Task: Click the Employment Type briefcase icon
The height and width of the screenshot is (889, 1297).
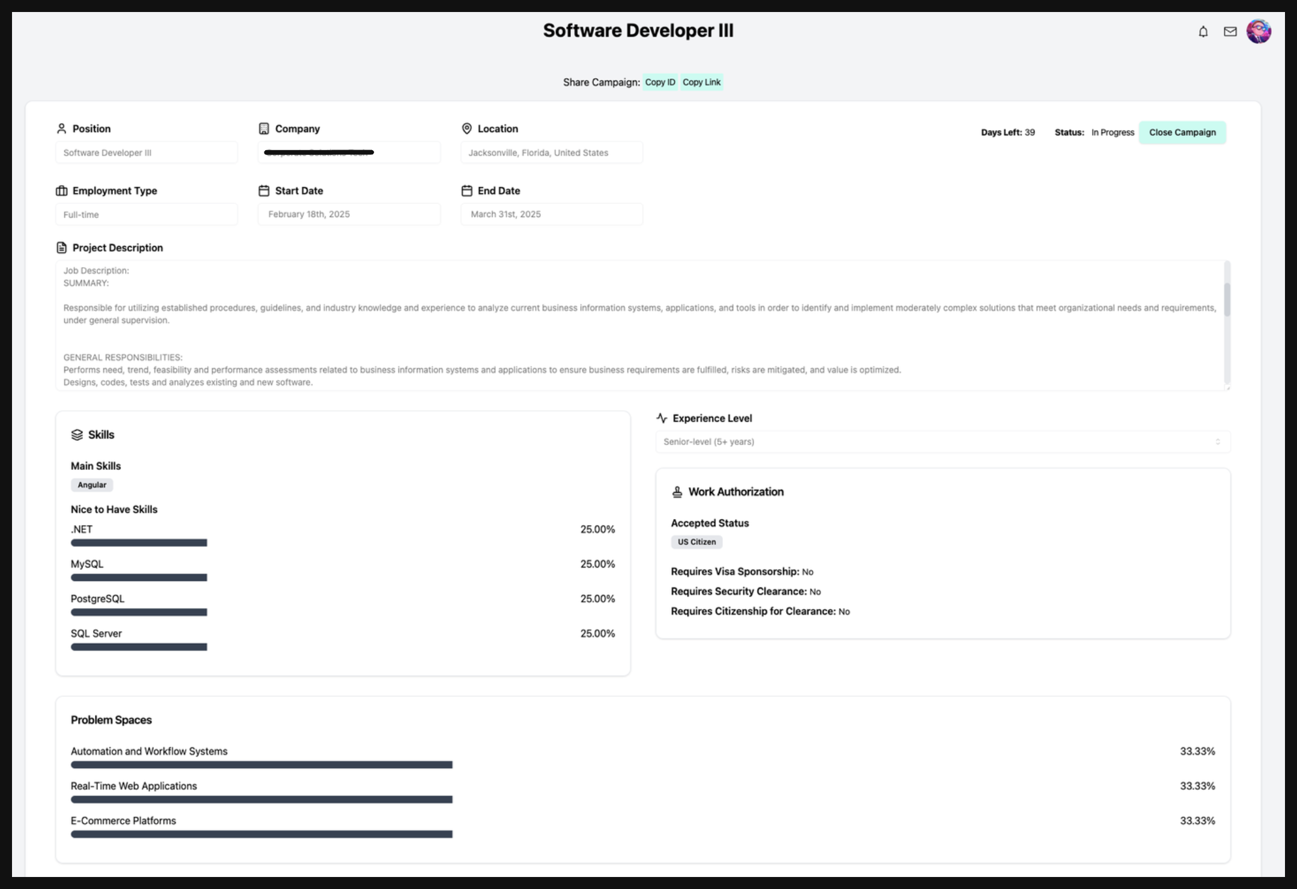Action: tap(61, 190)
